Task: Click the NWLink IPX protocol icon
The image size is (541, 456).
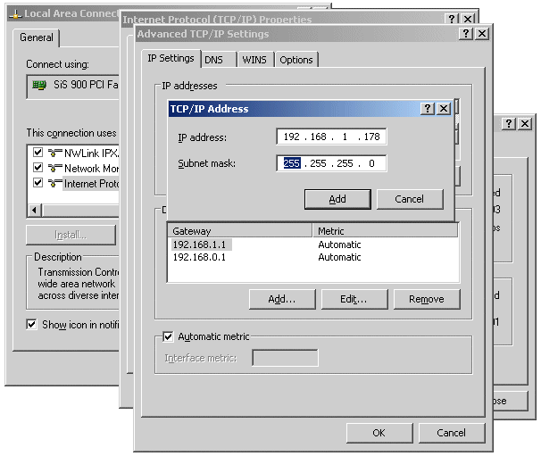Action: 54,153
